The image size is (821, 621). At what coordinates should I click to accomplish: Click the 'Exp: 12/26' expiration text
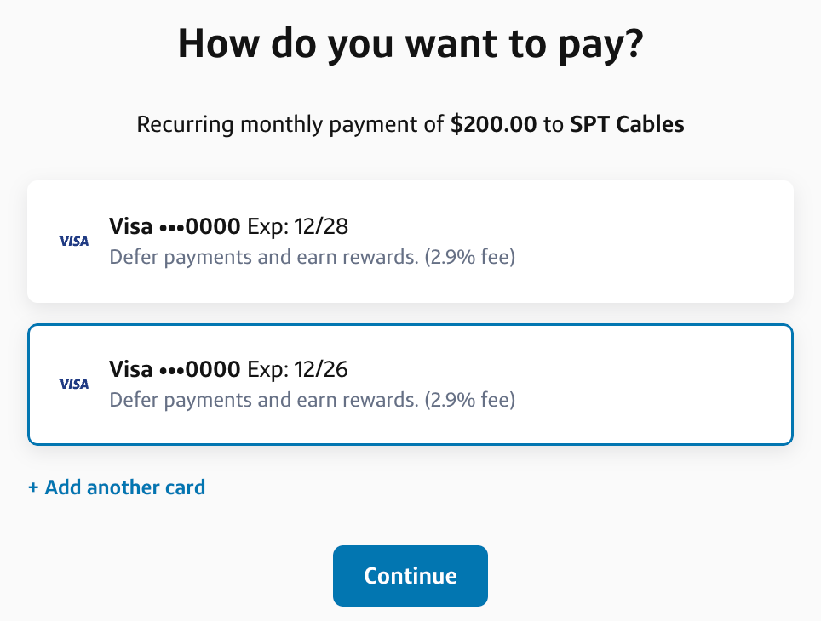[298, 370]
